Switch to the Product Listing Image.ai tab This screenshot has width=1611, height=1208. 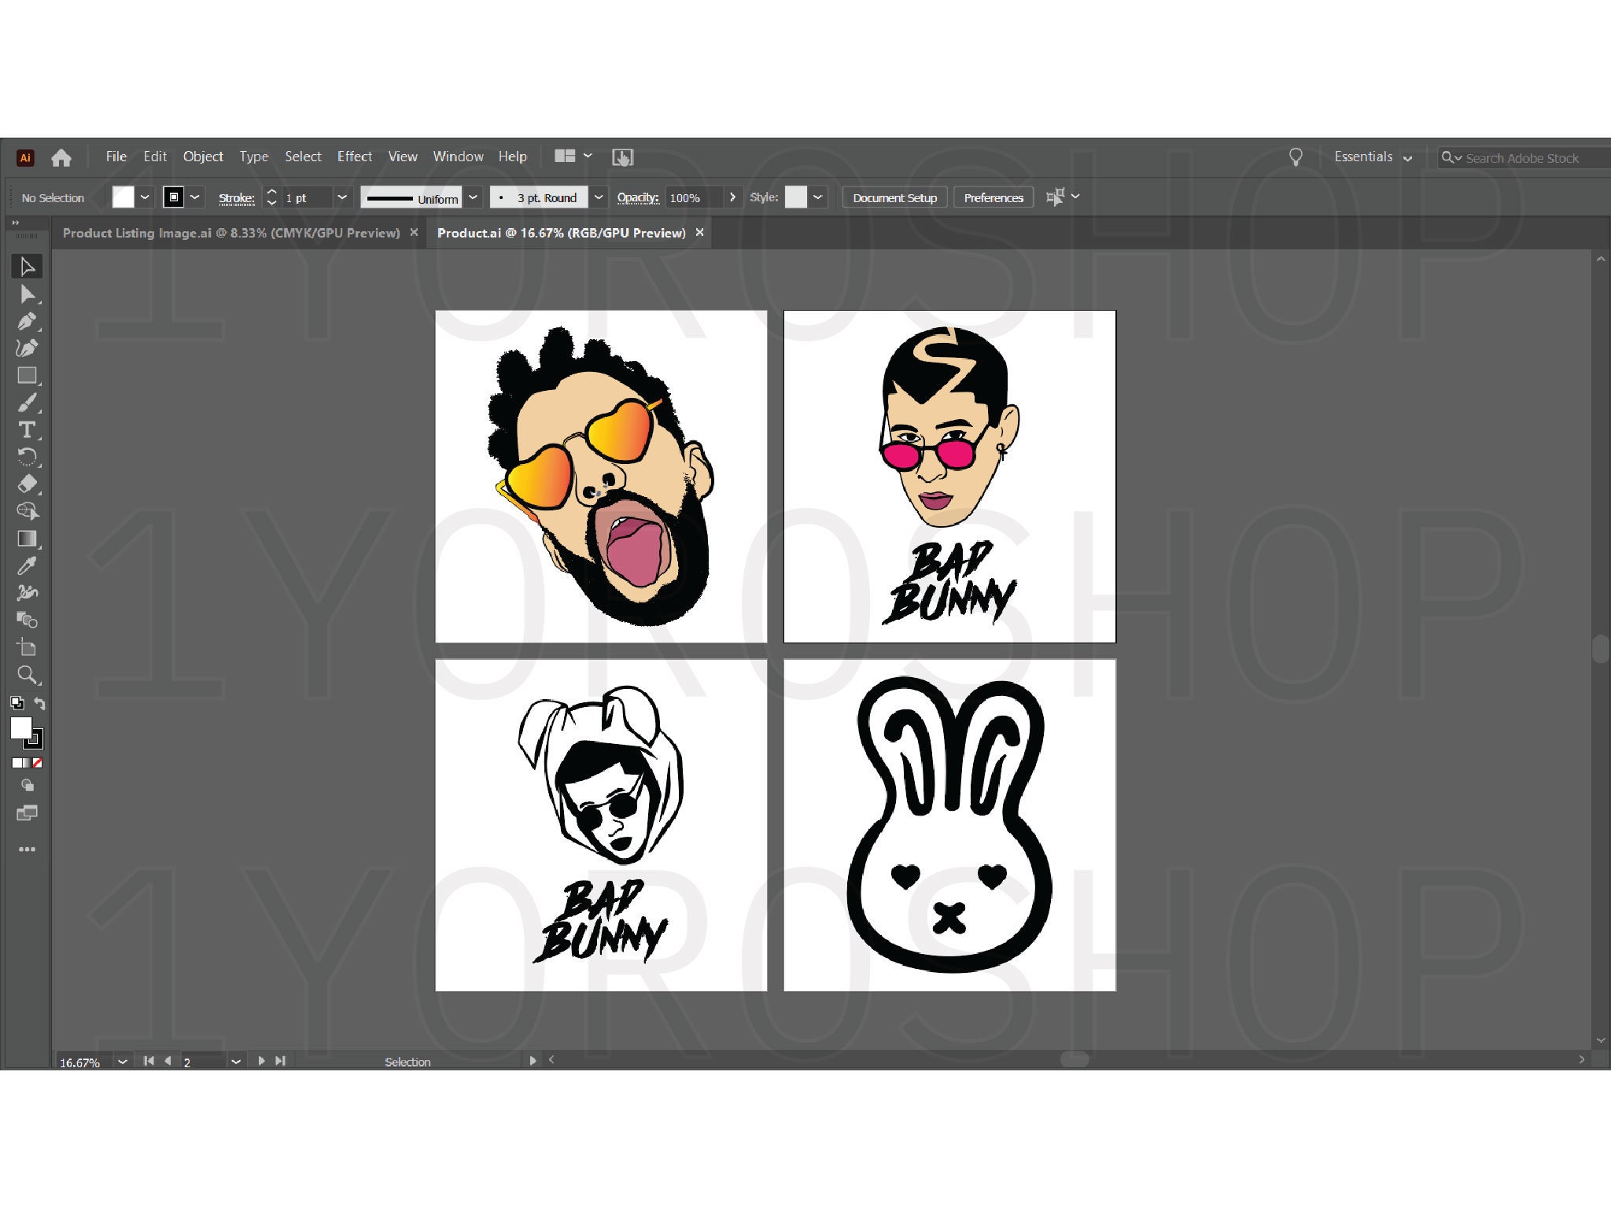click(228, 233)
